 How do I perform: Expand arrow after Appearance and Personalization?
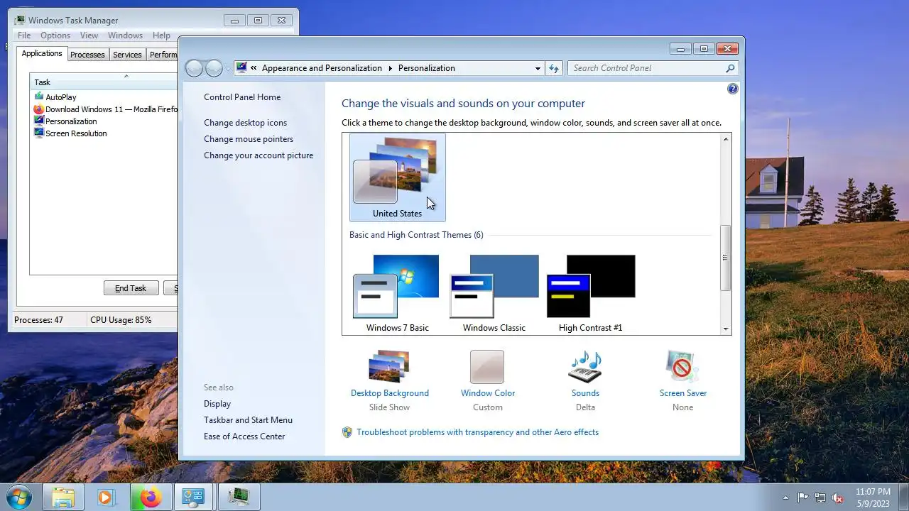[x=390, y=68]
